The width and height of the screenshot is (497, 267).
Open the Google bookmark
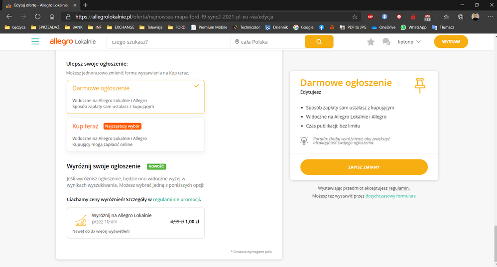(x=303, y=27)
